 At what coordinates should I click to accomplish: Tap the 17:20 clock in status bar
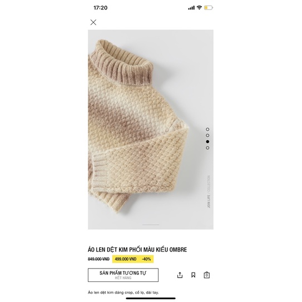[100, 8]
